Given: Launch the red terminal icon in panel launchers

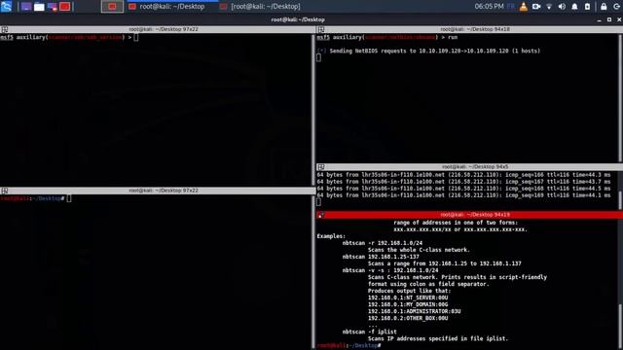Looking at the screenshot, I should pyautogui.click(x=65, y=7).
